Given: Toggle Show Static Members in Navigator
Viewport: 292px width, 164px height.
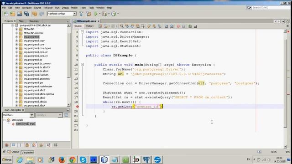Looking at the screenshot, I should (20, 145).
